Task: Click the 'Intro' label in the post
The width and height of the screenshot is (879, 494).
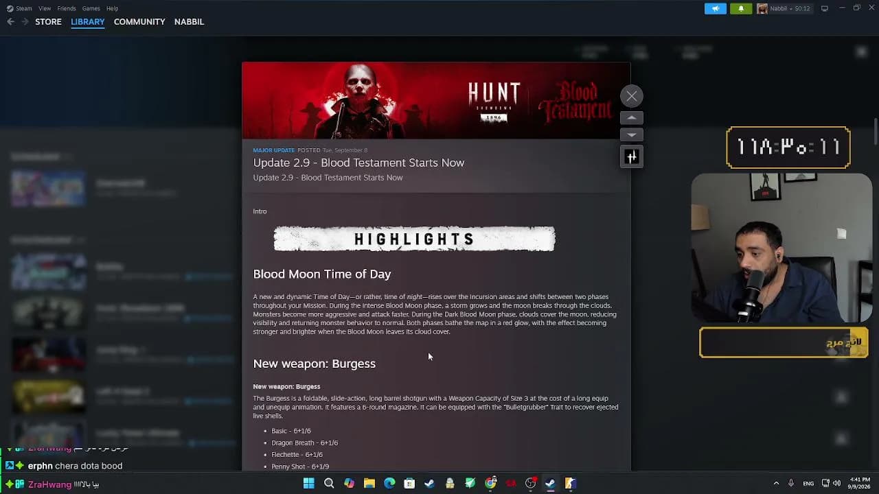Action: (x=260, y=211)
